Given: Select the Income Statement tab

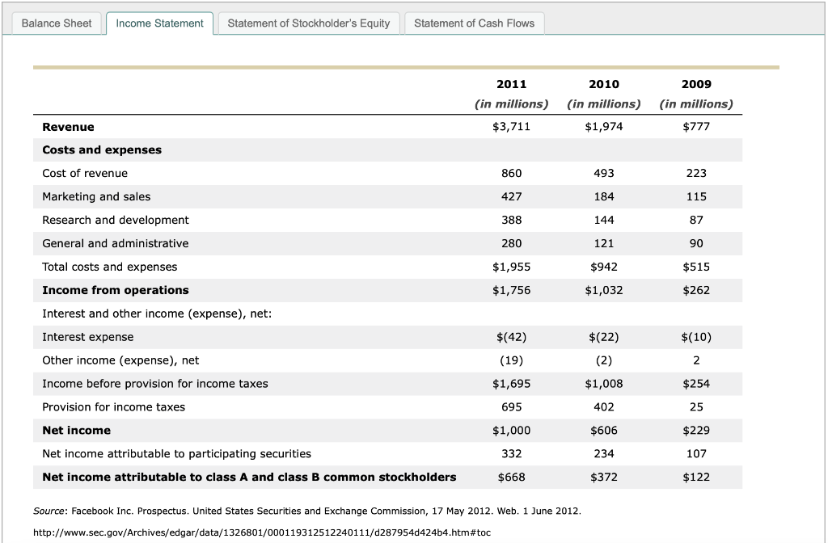Looking at the screenshot, I should (x=159, y=23).
